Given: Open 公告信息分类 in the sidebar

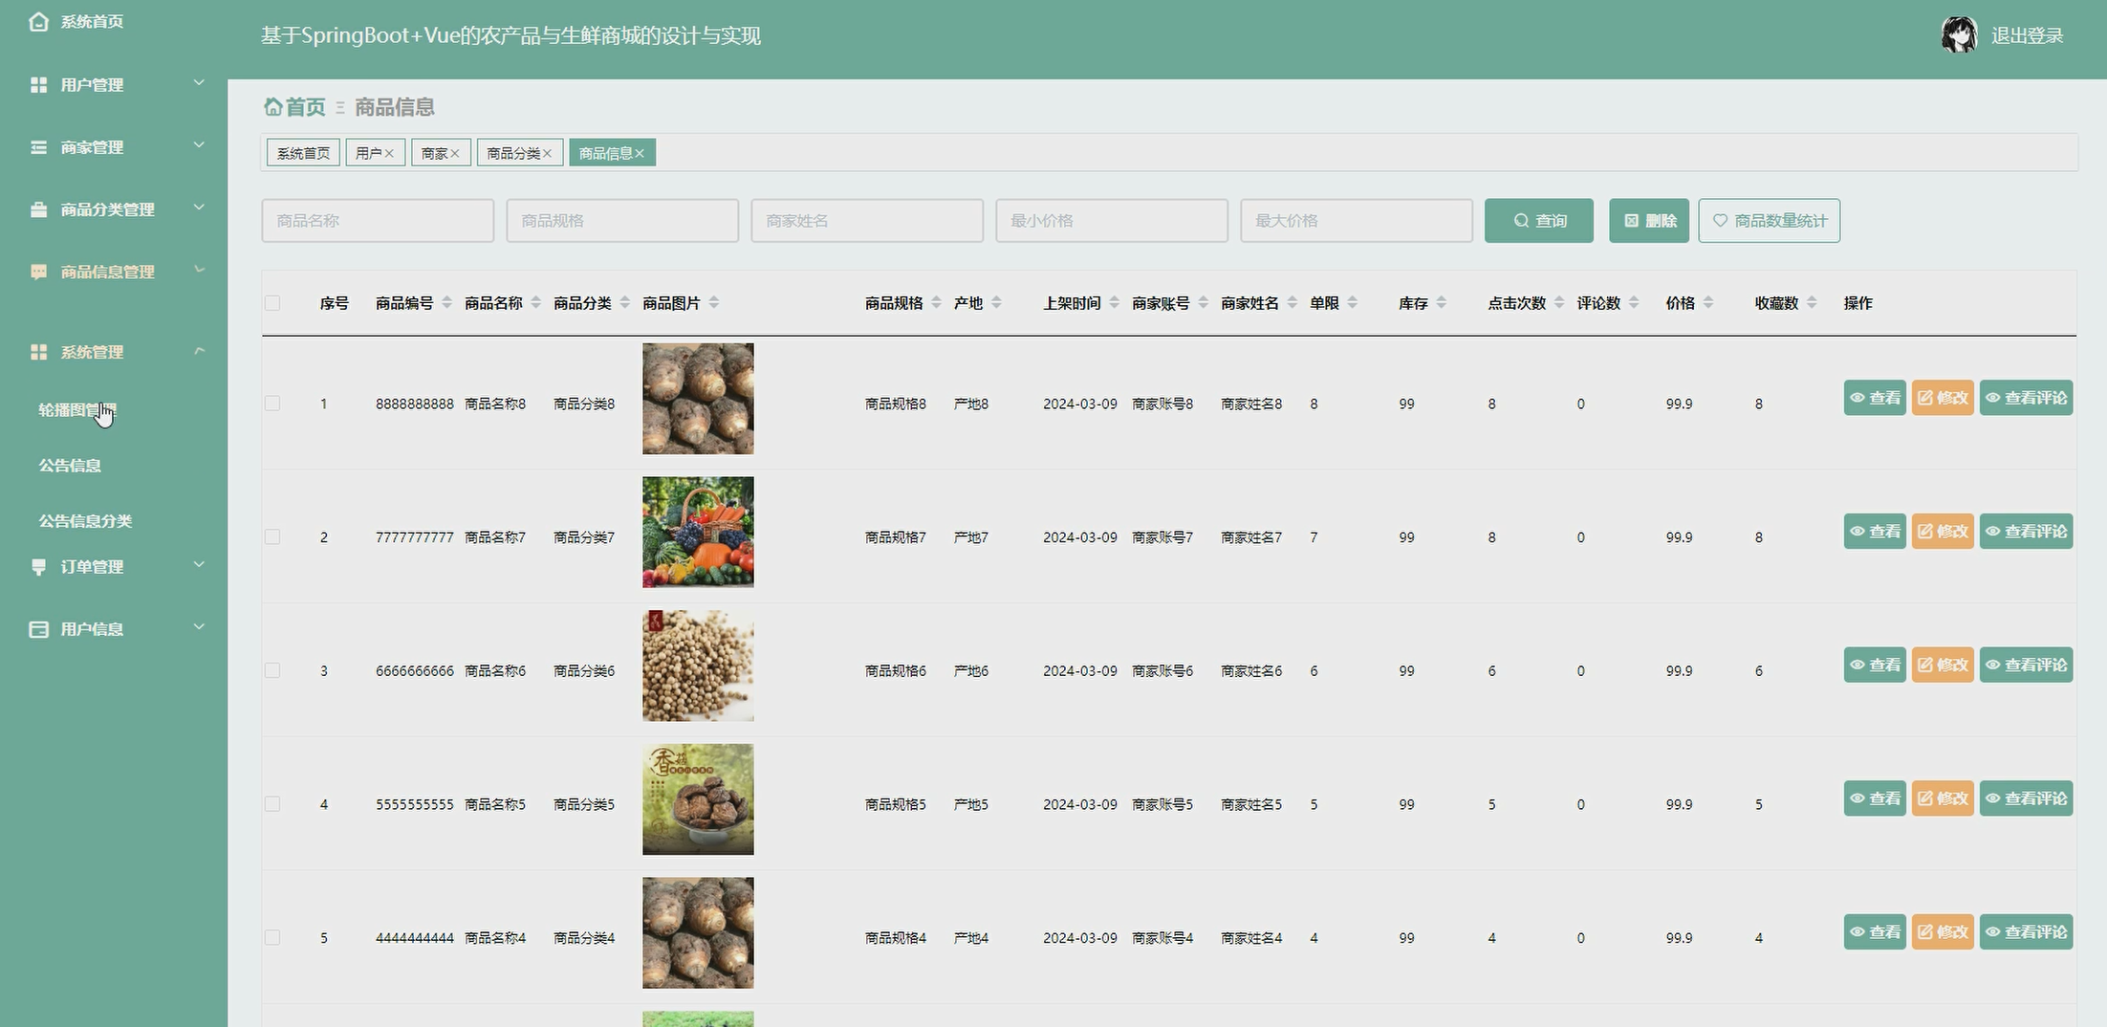Looking at the screenshot, I should 85,521.
